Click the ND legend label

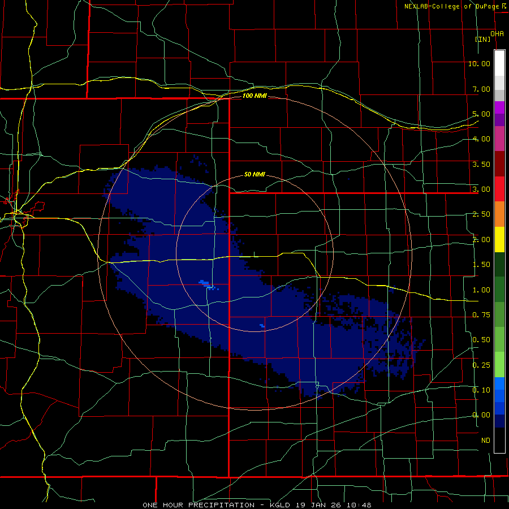(x=486, y=441)
